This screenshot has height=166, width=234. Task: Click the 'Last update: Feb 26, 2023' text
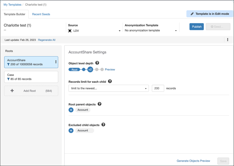pyautogui.click(x=20, y=40)
